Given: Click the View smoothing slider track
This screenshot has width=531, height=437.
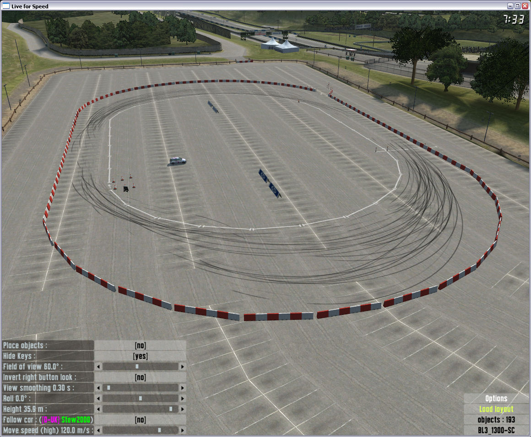Looking at the screenshot, I should point(141,388).
